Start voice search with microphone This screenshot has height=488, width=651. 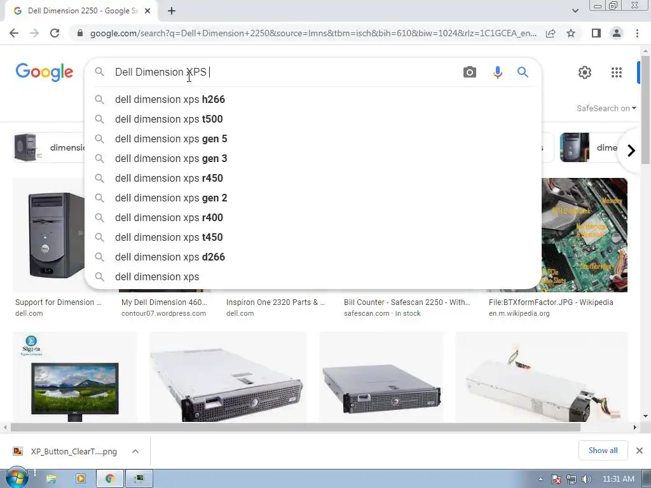(x=497, y=72)
